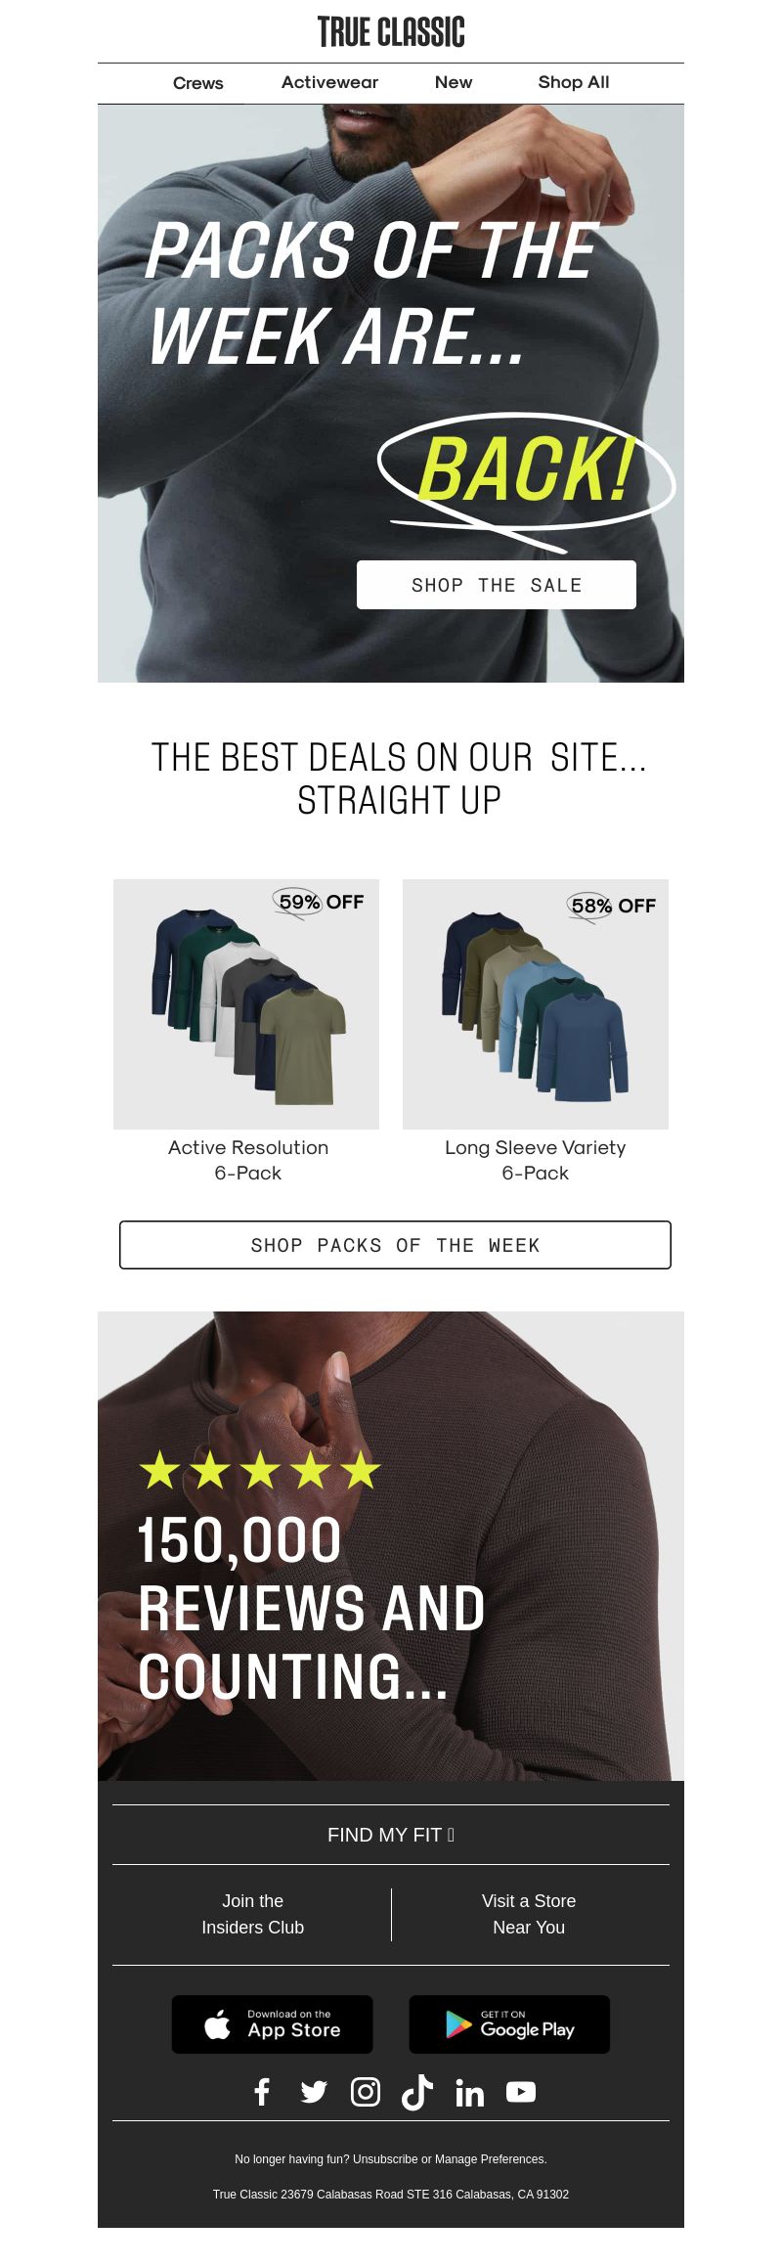
Task: Join the Insiders Club link
Action: click(253, 1914)
